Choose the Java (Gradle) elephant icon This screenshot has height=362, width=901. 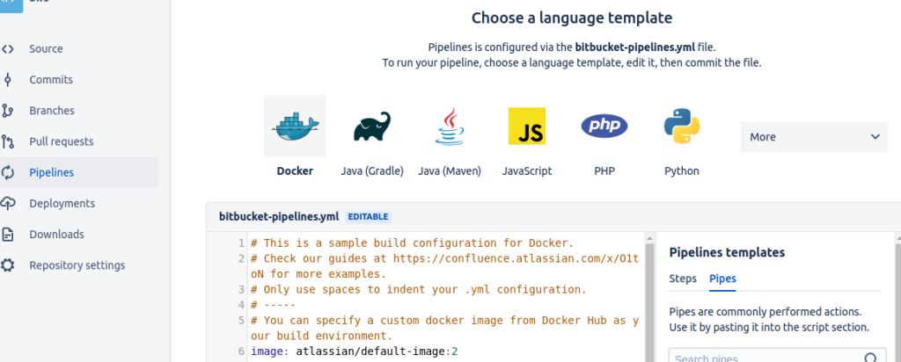point(371,127)
